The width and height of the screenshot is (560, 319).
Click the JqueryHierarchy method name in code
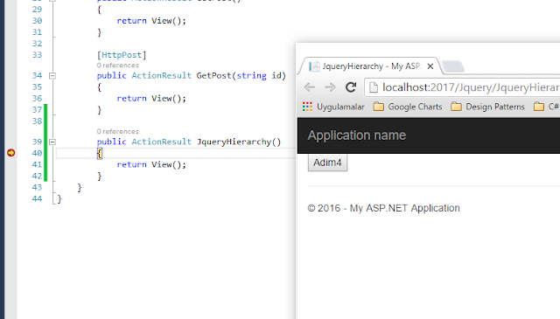pyautogui.click(x=234, y=142)
